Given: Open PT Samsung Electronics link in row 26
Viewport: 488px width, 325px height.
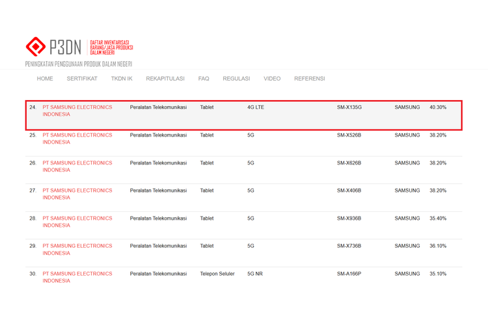Looking at the screenshot, I should tap(77, 166).
